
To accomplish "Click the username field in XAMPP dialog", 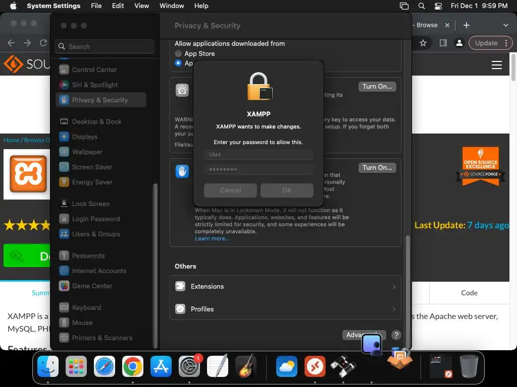I will (258, 155).
